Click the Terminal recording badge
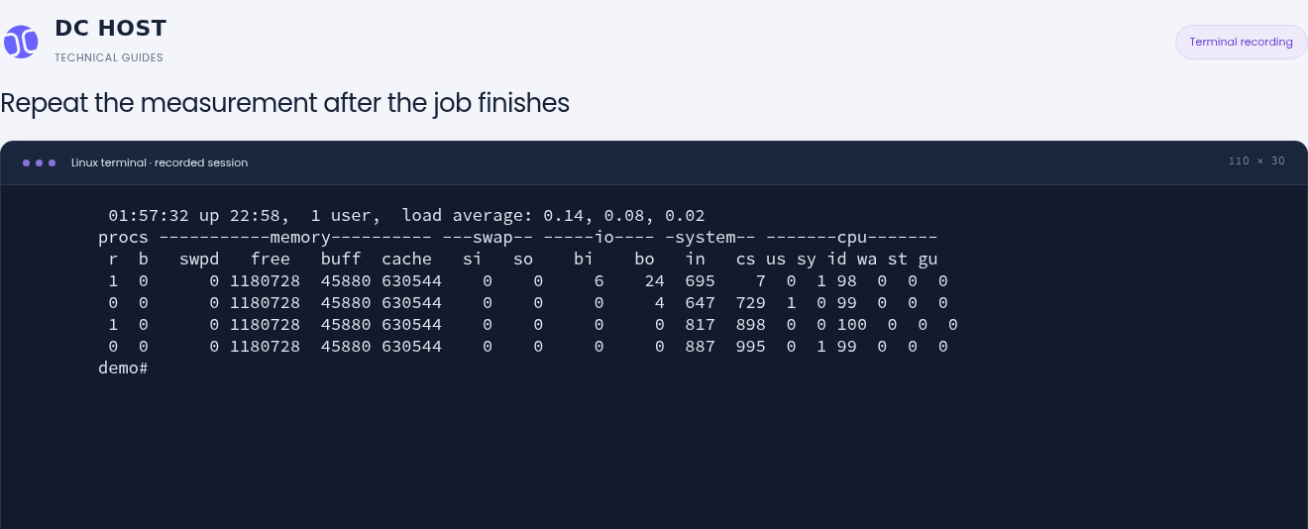 coord(1241,42)
